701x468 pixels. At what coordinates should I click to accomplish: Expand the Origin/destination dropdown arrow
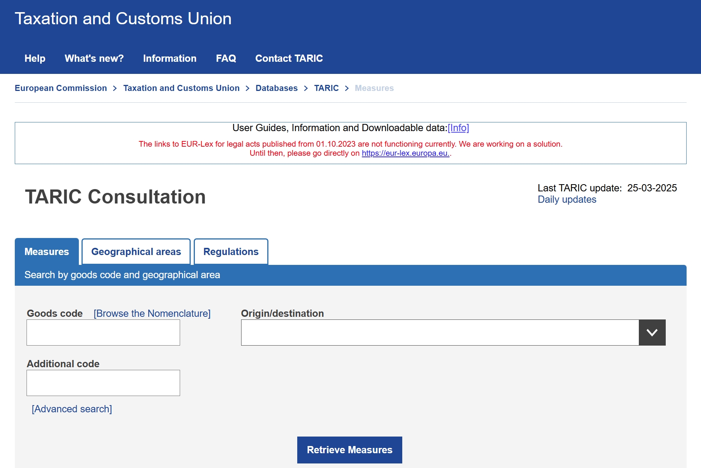[x=652, y=332]
